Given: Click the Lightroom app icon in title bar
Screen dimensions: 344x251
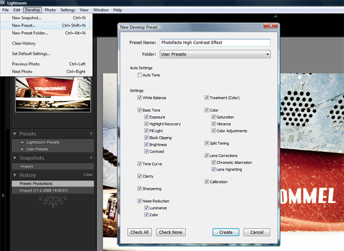Looking at the screenshot, I should pyautogui.click(x=3, y=3).
